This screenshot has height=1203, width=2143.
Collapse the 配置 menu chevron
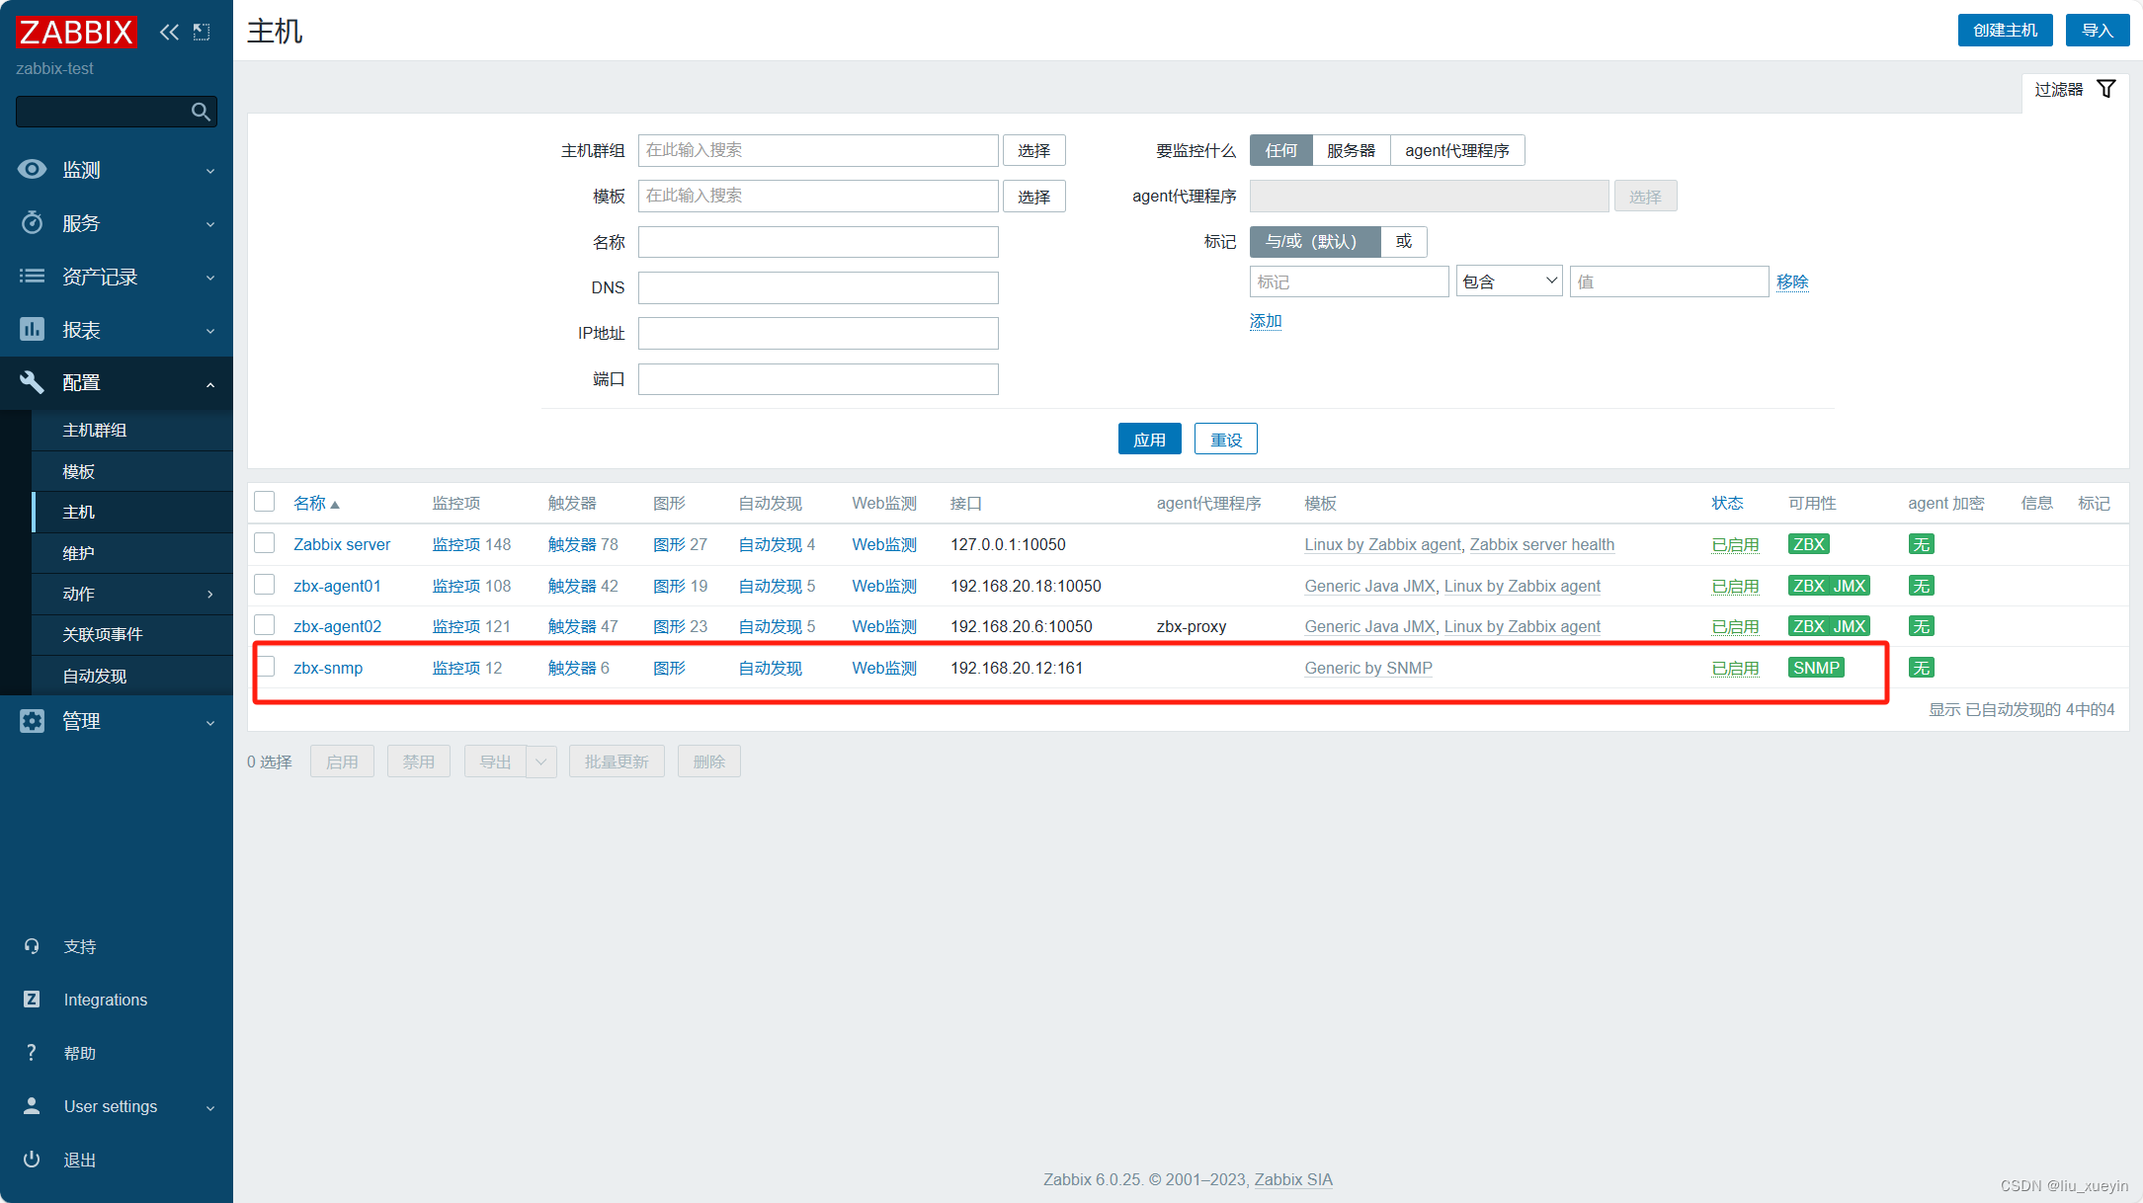(x=210, y=383)
